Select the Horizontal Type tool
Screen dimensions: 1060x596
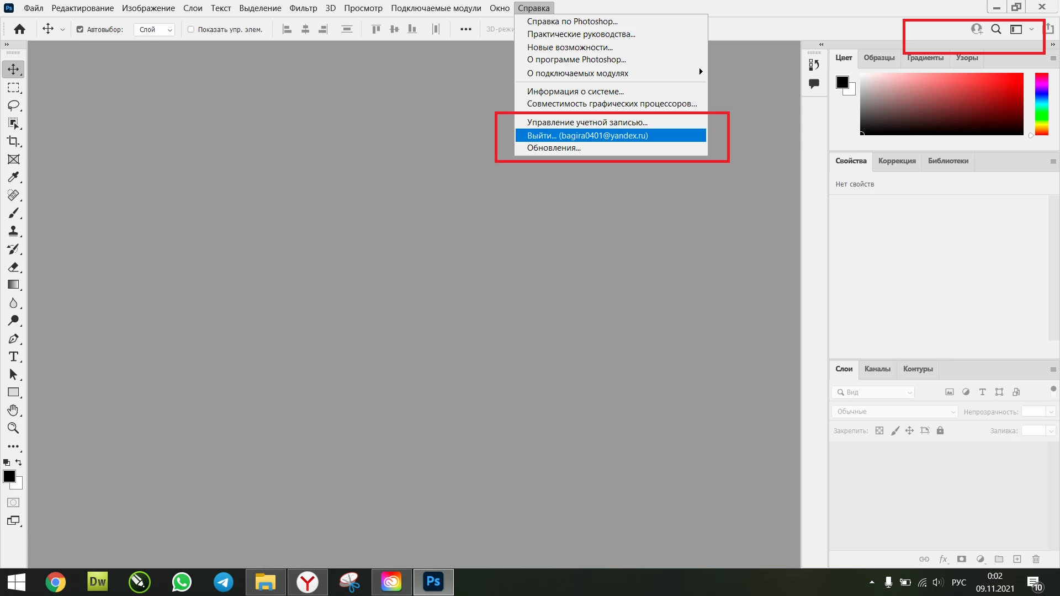coord(13,356)
